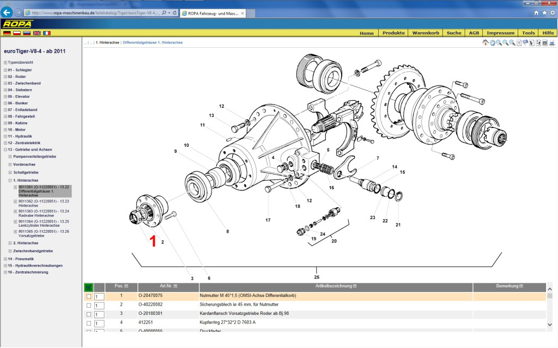Tick the checkbox for Nutmutter M 45*1,5
This screenshot has width=558, height=348.
coord(89,296)
